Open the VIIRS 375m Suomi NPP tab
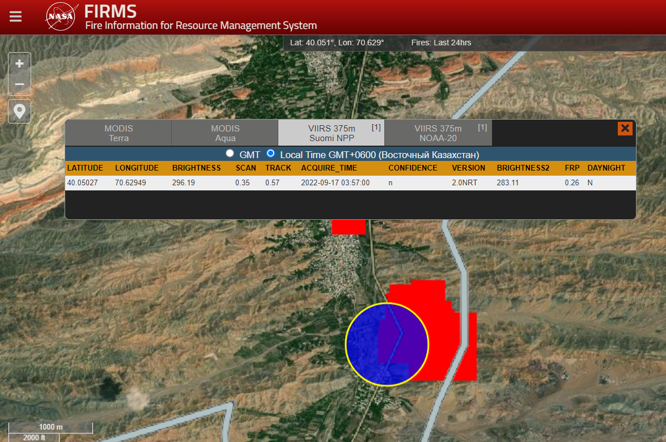The width and height of the screenshot is (666, 442). [x=332, y=133]
